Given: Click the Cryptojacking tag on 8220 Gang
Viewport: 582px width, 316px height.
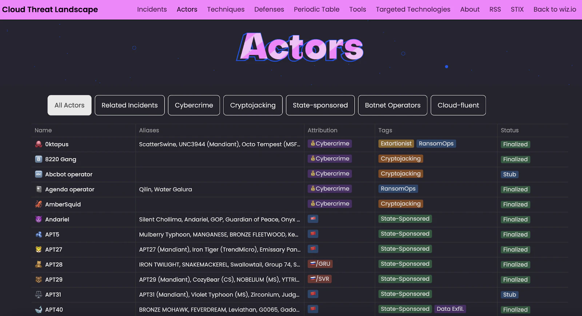Looking at the screenshot, I should [x=400, y=159].
